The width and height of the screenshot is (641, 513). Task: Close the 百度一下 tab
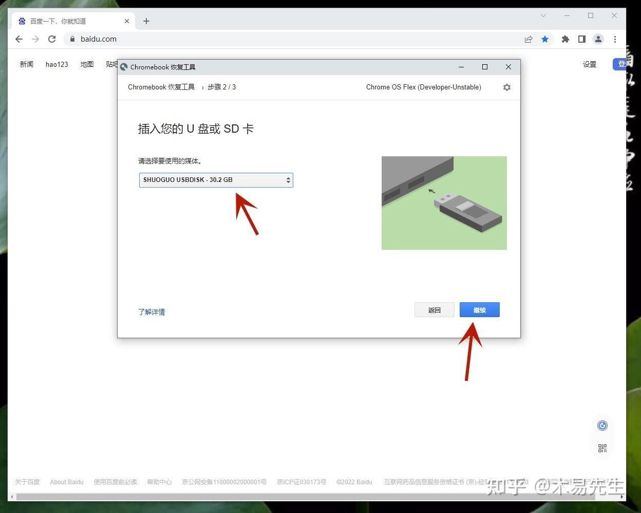127,21
